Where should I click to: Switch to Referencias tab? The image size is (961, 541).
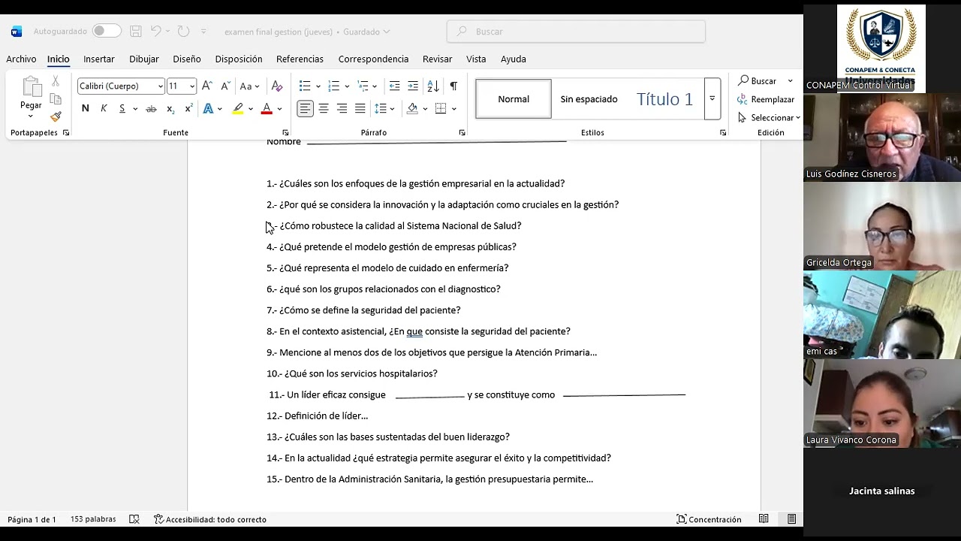(x=300, y=59)
